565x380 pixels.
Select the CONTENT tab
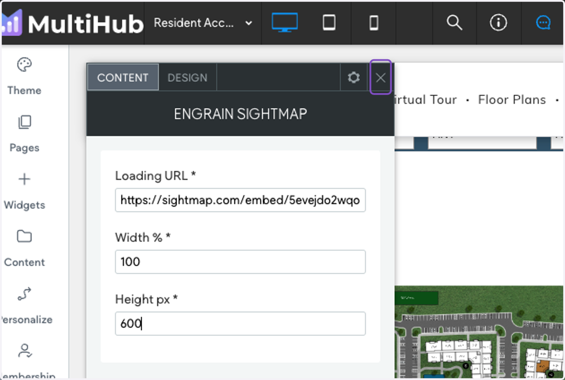123,78
